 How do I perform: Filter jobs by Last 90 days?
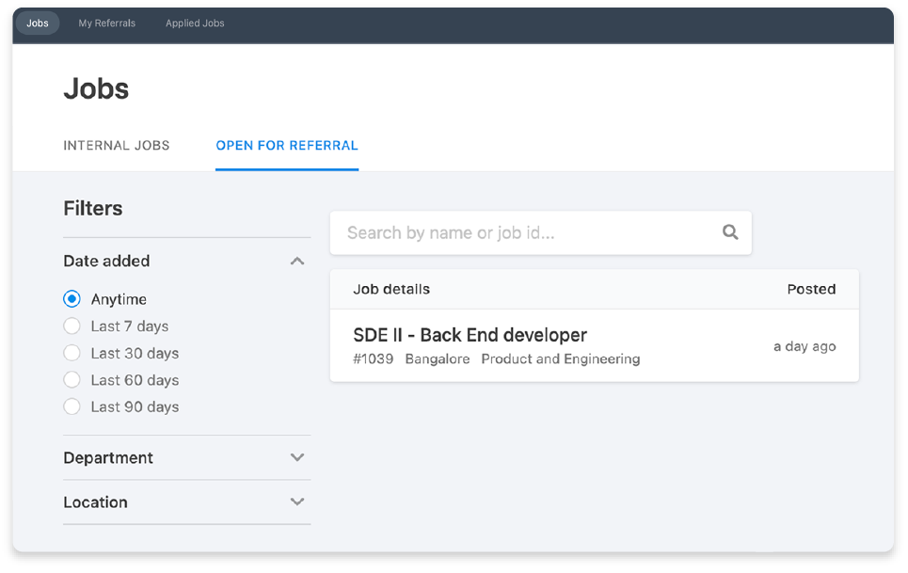[x=72, y=406]
